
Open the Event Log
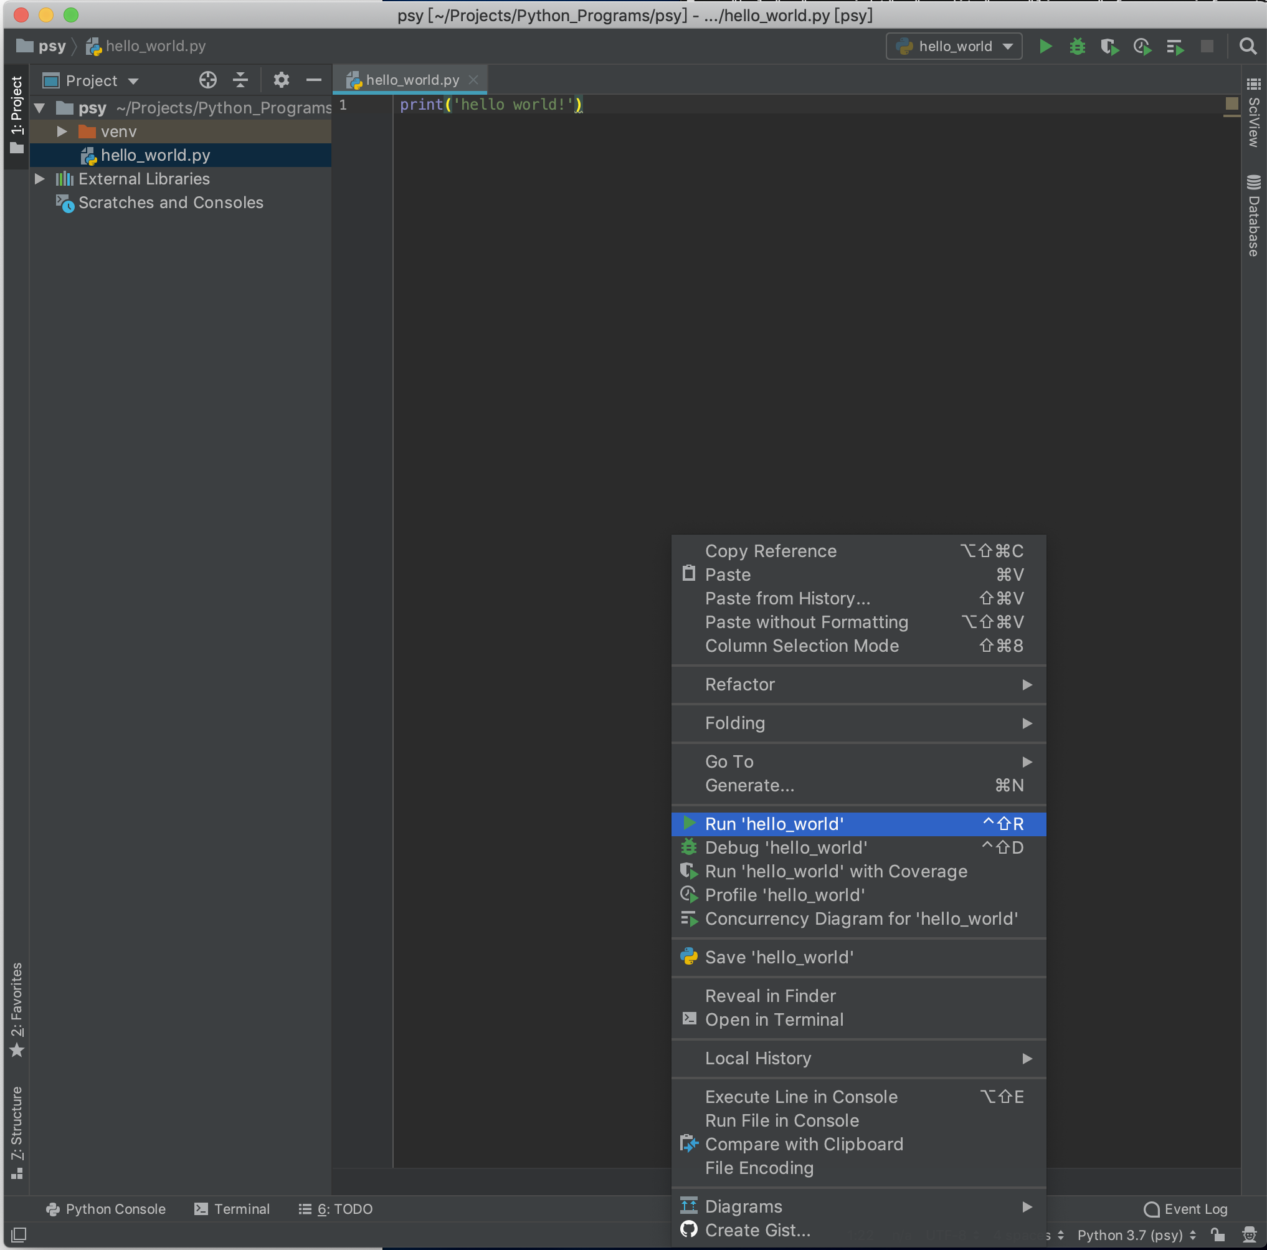tap(1184, 1209)
